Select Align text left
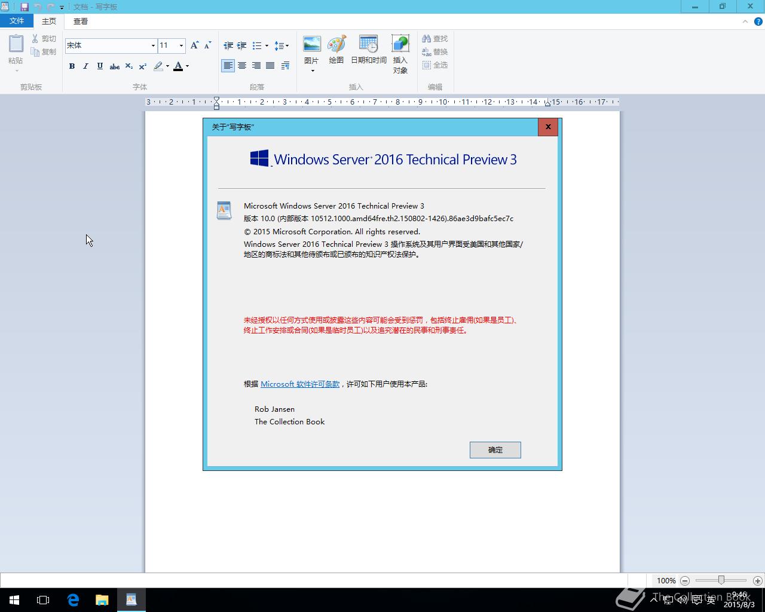This screenshot has height=612, width=765. (228, 66)
